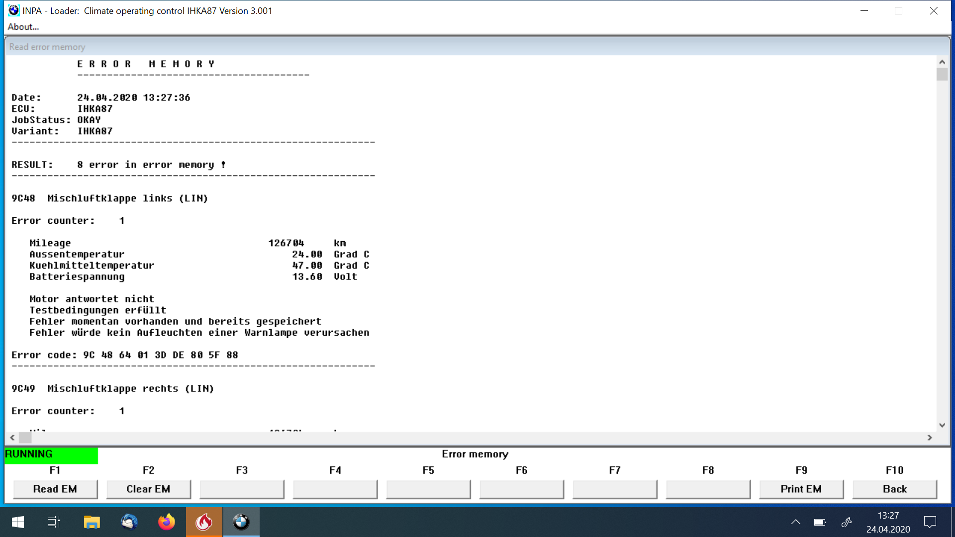Click the horizontal scrollbar left arrow
The image size is (955, 537).
tap(12, 438)
